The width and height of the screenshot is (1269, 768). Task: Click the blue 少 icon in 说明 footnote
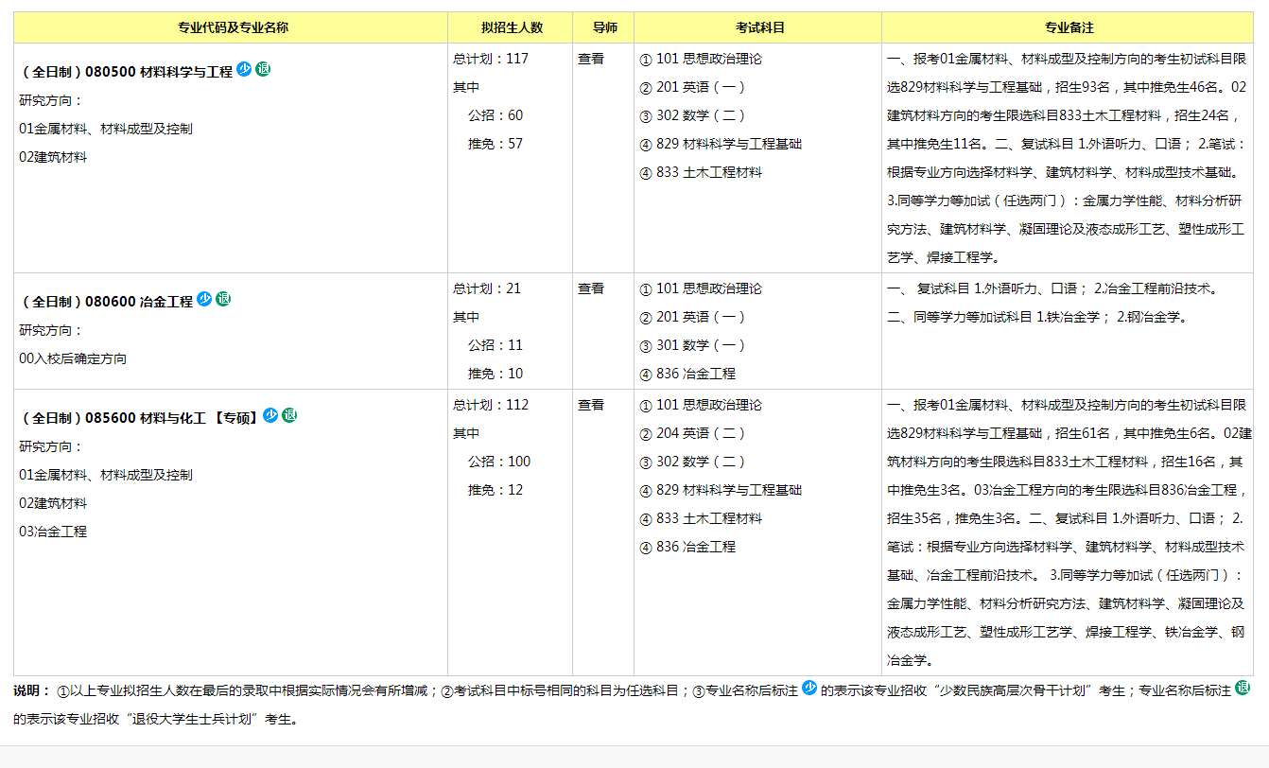809,689
